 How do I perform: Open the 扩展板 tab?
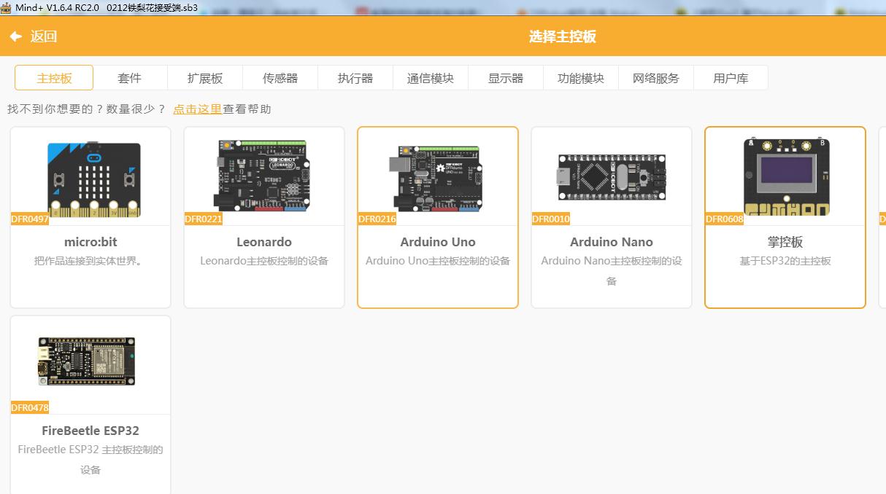pyautogui.click(x=205, y=78)
